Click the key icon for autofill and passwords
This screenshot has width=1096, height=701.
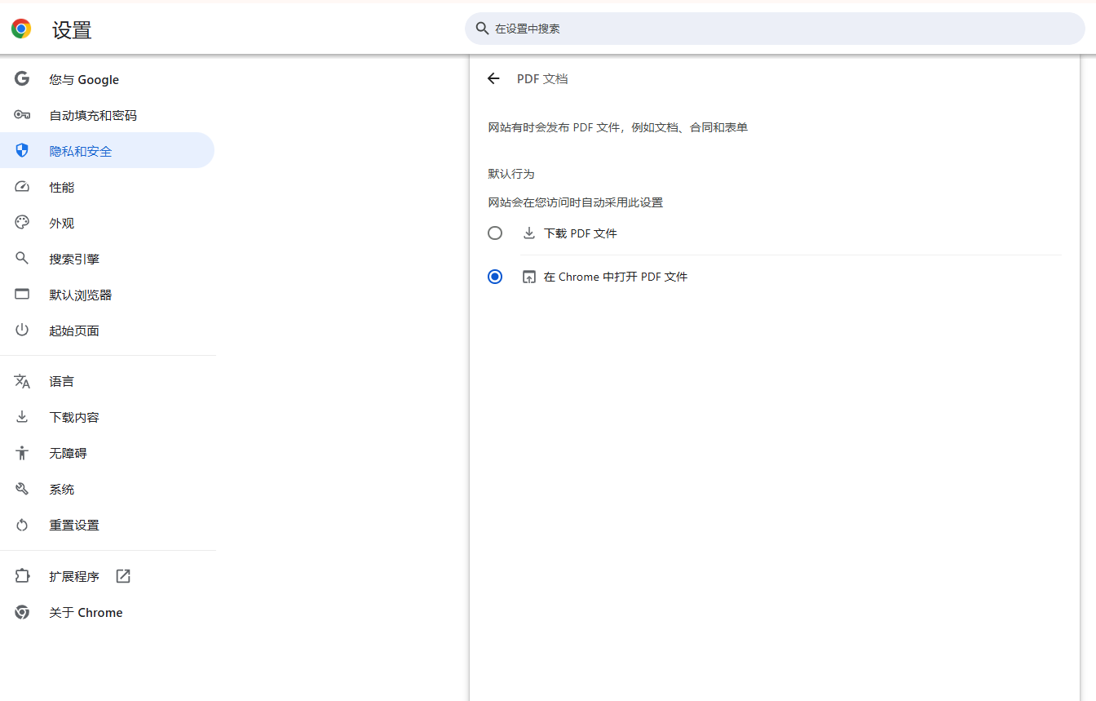[x=22, y=115]
